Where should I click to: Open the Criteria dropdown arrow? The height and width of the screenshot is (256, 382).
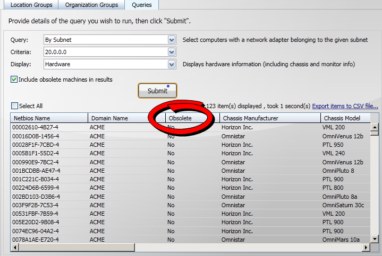[171, 52]
